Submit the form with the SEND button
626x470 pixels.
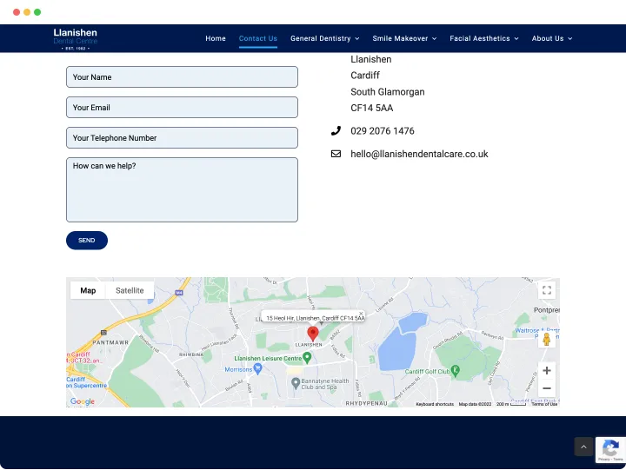click(x=87, y=240)
